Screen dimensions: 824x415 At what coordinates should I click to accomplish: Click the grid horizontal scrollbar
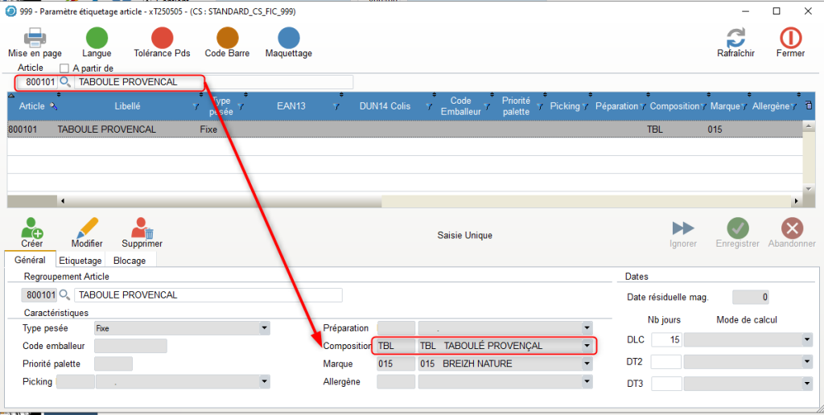click(402, 201)
